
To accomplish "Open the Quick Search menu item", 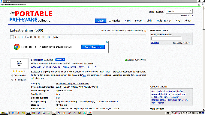I will click(164, 21).
